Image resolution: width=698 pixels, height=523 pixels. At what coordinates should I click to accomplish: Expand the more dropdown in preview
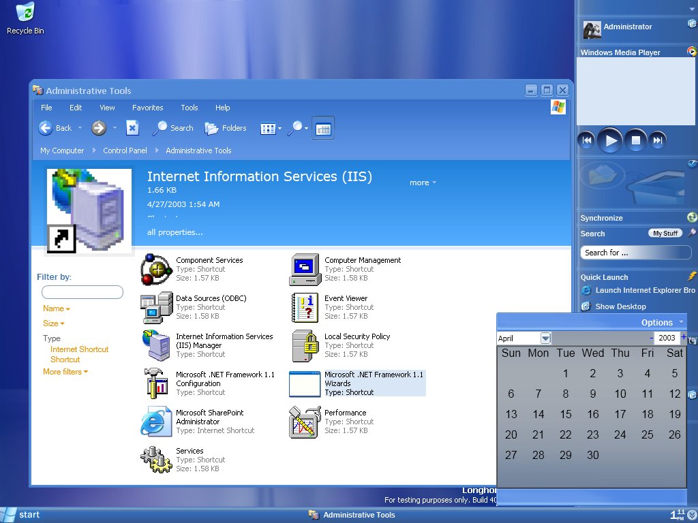click(x=423, y=183)
